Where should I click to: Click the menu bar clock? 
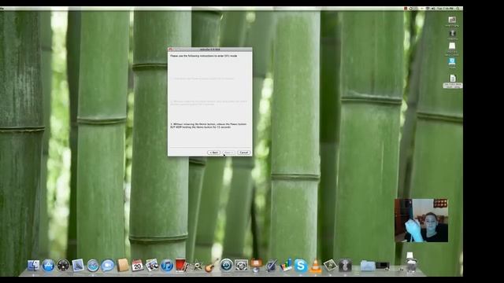click(446, 9)
